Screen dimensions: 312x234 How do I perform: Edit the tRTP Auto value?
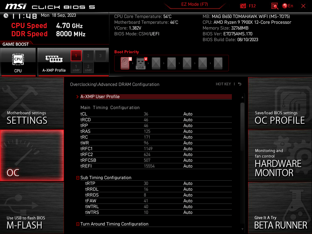pos(188,183)
